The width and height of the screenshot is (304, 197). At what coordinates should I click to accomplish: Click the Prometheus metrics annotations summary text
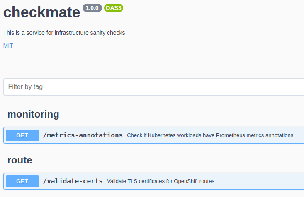pos(210,135)
